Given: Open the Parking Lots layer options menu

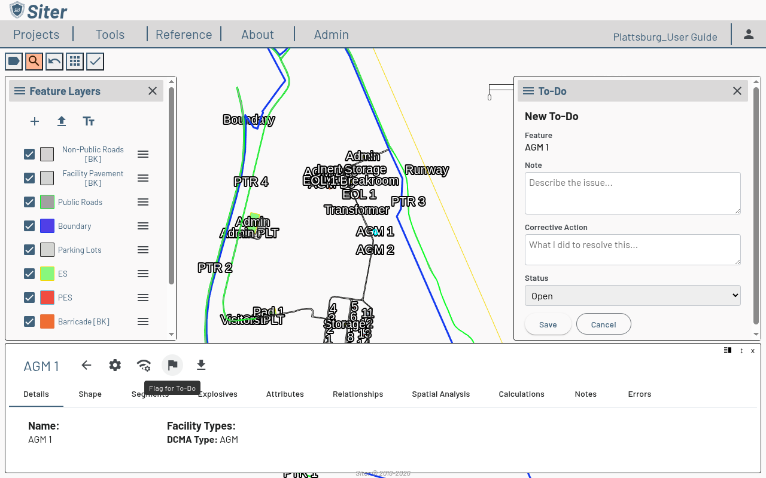Looking at the screenshot, I should coord(143,250).
